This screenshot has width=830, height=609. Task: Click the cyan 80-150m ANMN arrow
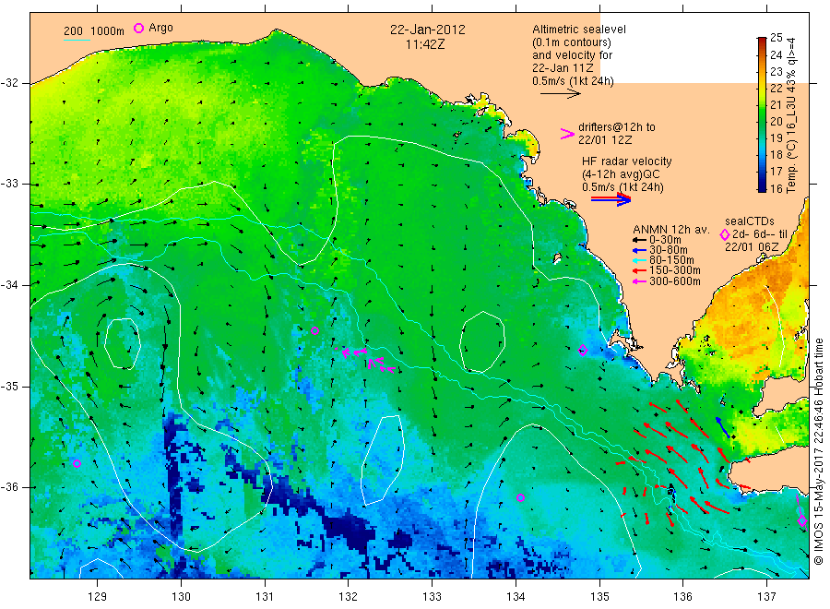click(x=639, y=260)
